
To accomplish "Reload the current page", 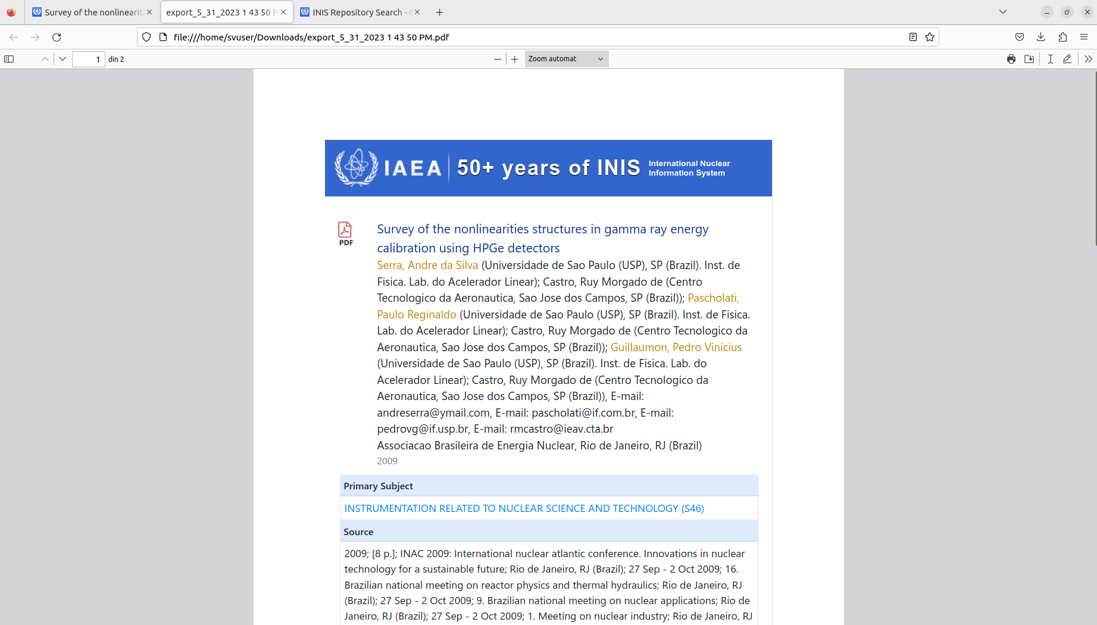I will pos(57,37).
